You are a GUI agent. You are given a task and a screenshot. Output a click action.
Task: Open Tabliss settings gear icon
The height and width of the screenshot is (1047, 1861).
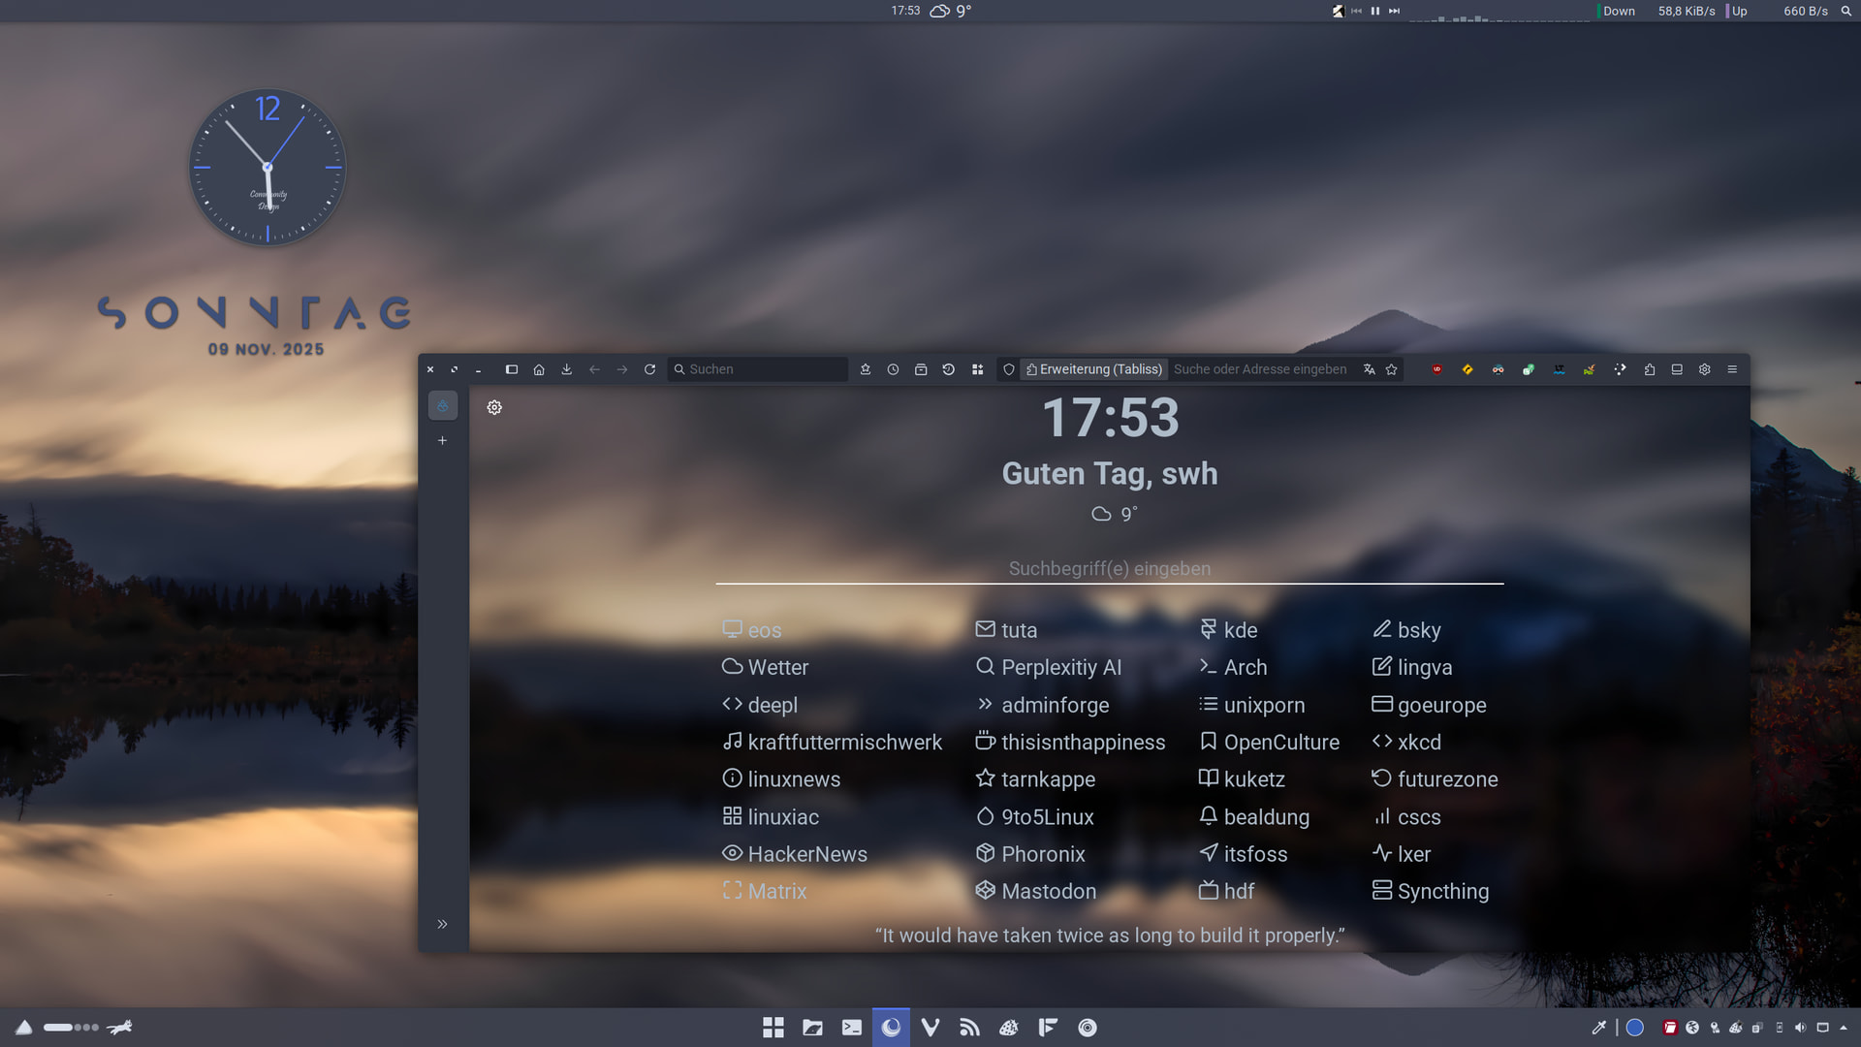click(494, 407)
